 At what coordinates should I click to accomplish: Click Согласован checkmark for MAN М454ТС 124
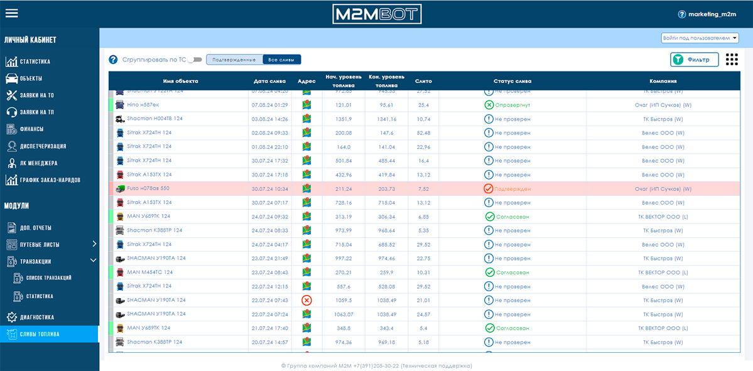[489, 272]
